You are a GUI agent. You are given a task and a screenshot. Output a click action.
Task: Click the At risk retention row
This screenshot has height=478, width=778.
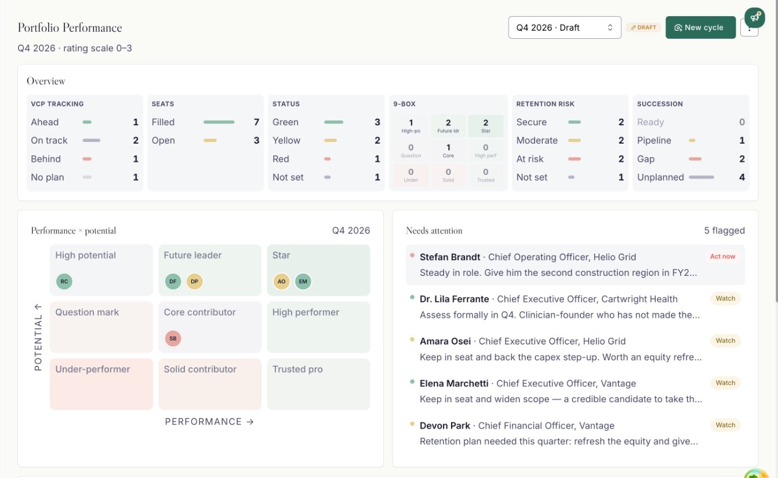coord(570,159)
